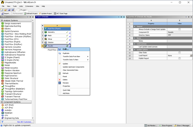Click the New project icon in toolbar
The width and height of the screenshot is (193, 127).
(2, 10)
